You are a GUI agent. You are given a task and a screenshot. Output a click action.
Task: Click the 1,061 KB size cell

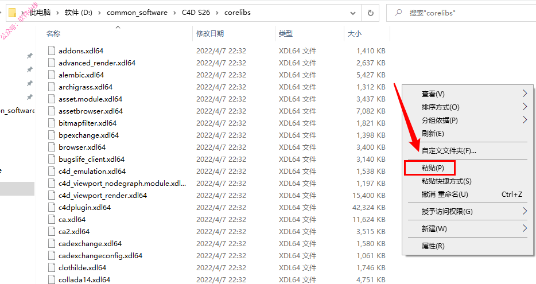click(x=371, y=255)
